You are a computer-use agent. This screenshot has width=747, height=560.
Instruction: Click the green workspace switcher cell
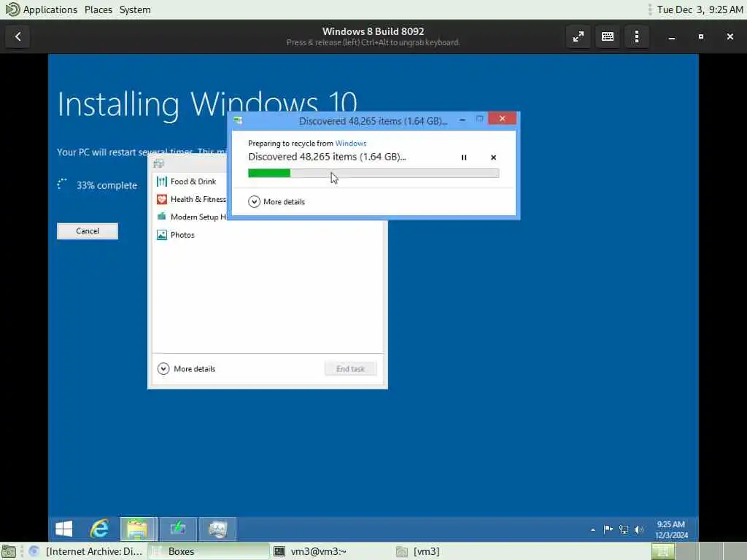pos(662,551)
